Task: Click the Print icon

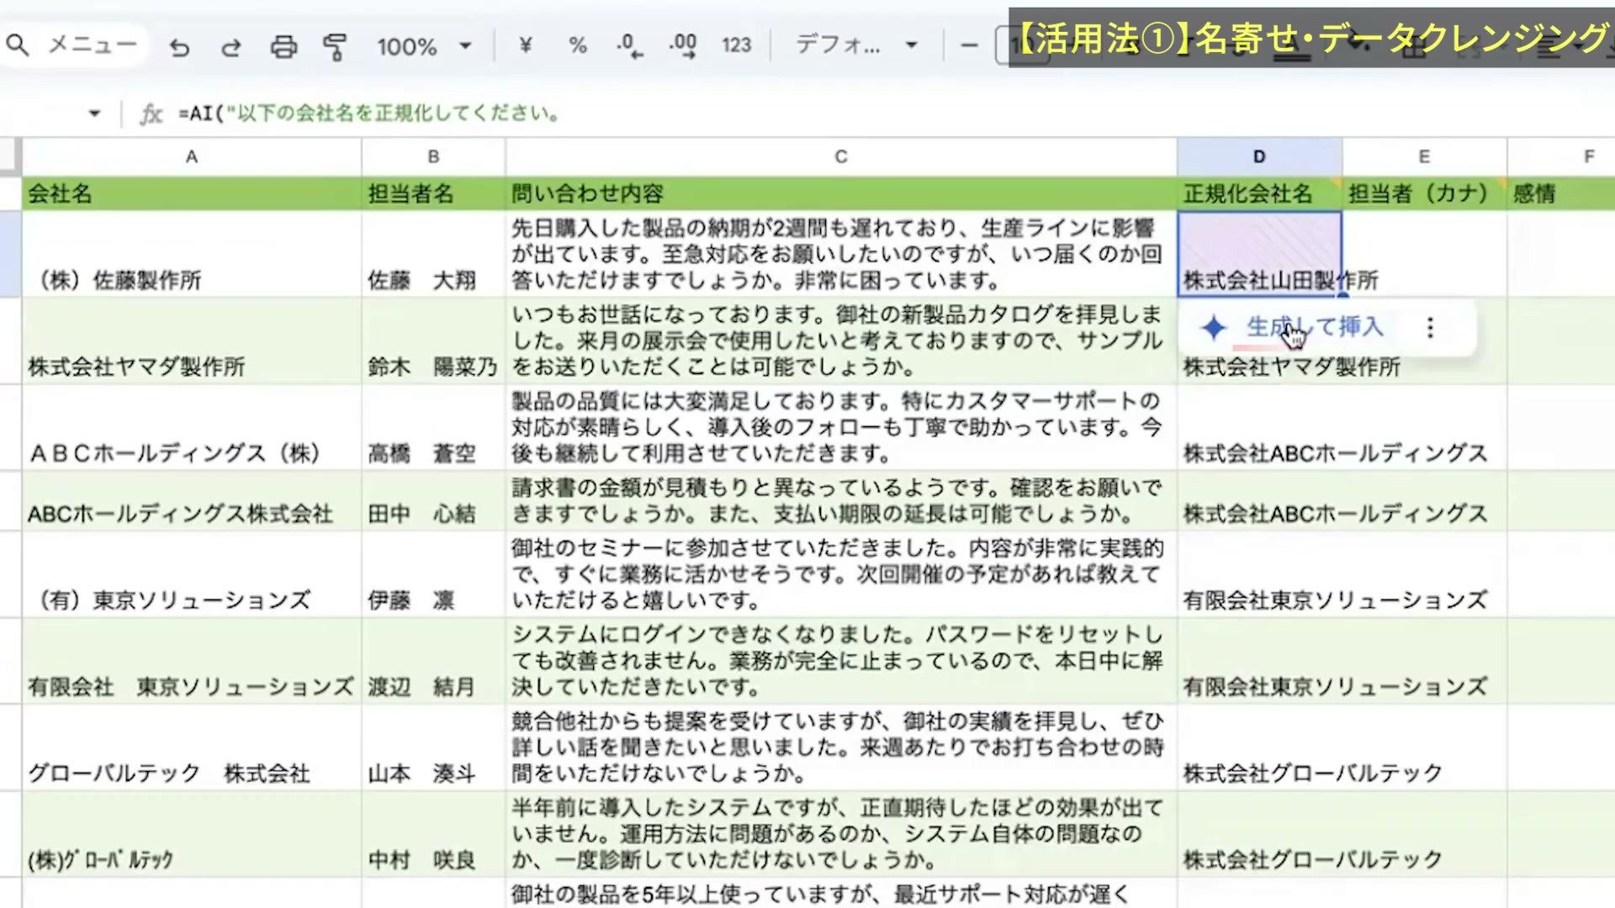Action: (283, 46)
